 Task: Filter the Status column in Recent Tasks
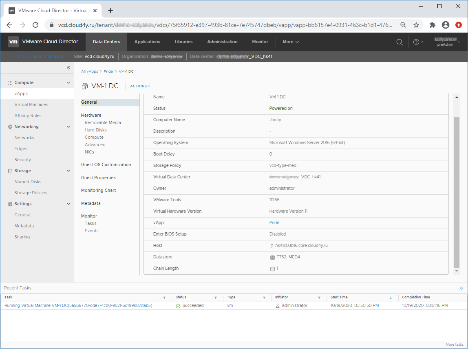coord(216,298)
